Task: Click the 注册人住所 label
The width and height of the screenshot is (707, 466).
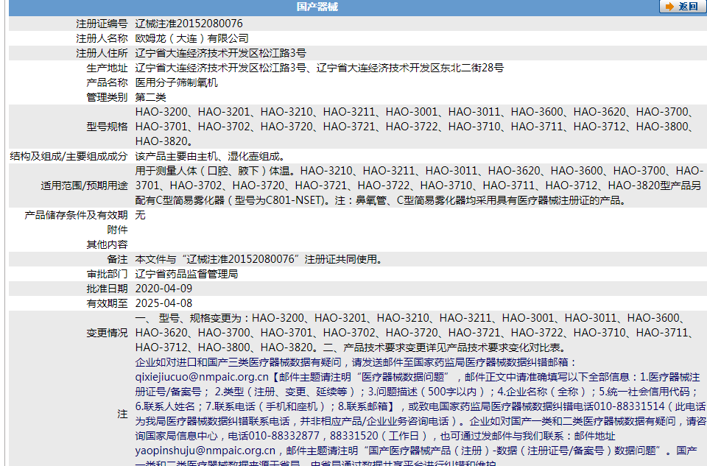Action: point(102,53)
